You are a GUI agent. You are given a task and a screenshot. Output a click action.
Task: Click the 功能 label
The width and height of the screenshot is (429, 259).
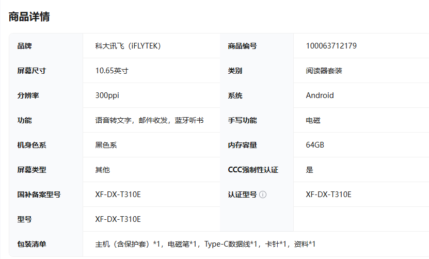(x=24, y=120)
